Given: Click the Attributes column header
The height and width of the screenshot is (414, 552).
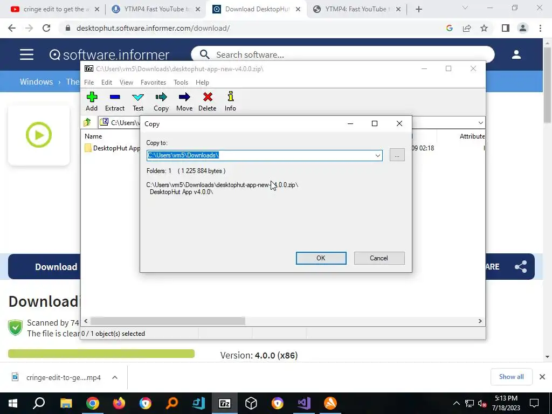Looking at the screenshot, I should (x=472, y=136).
